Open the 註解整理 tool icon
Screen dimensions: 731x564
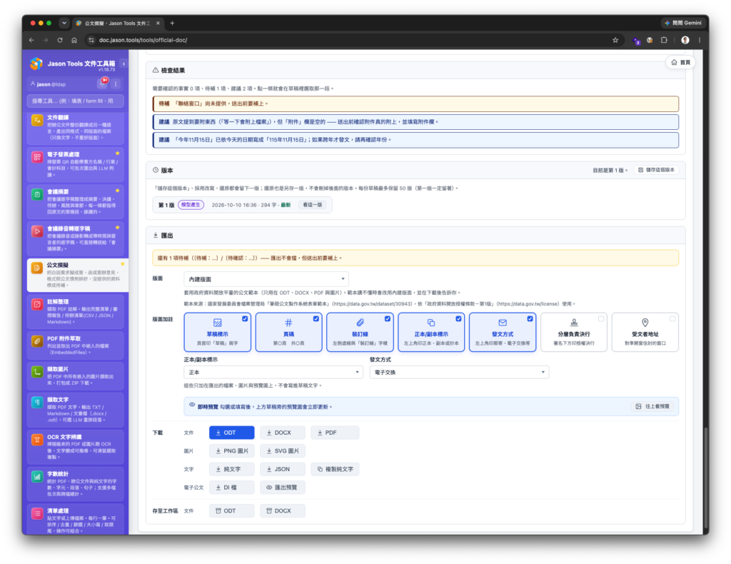(37, 304)
